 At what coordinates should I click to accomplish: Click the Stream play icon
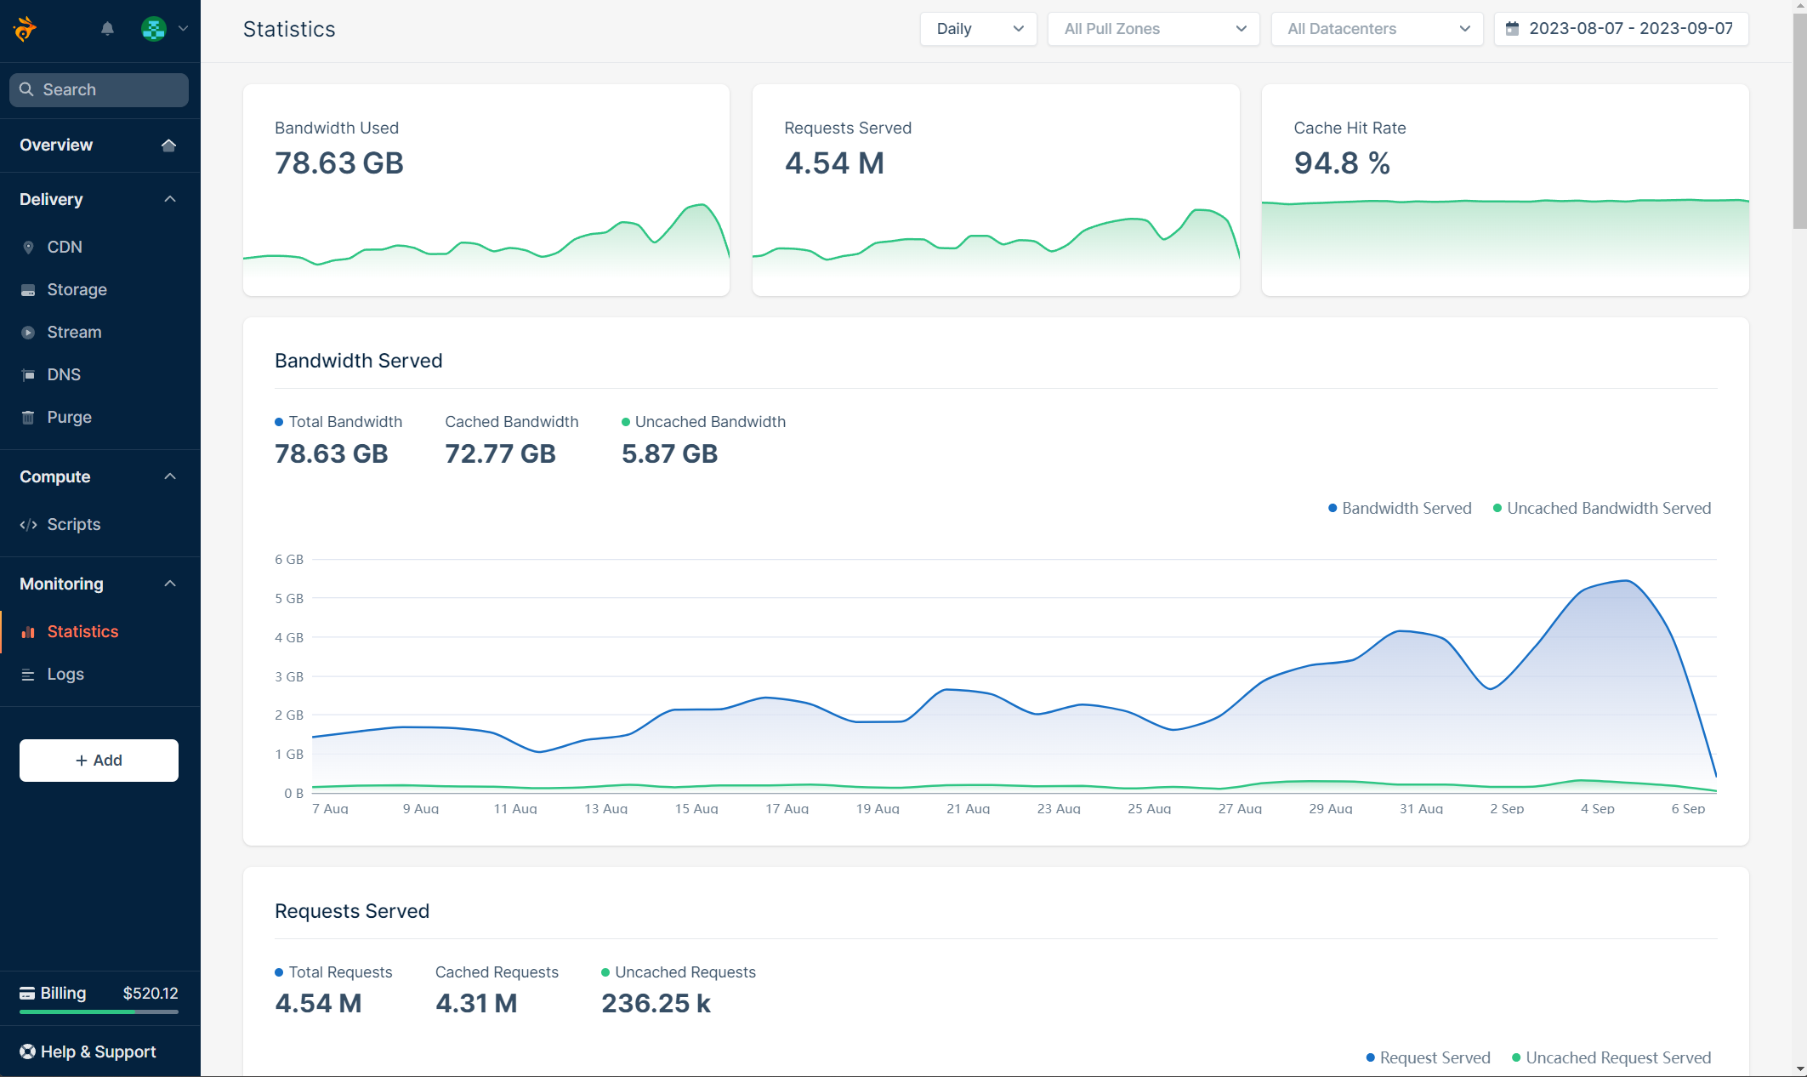(x=28, y=333)
